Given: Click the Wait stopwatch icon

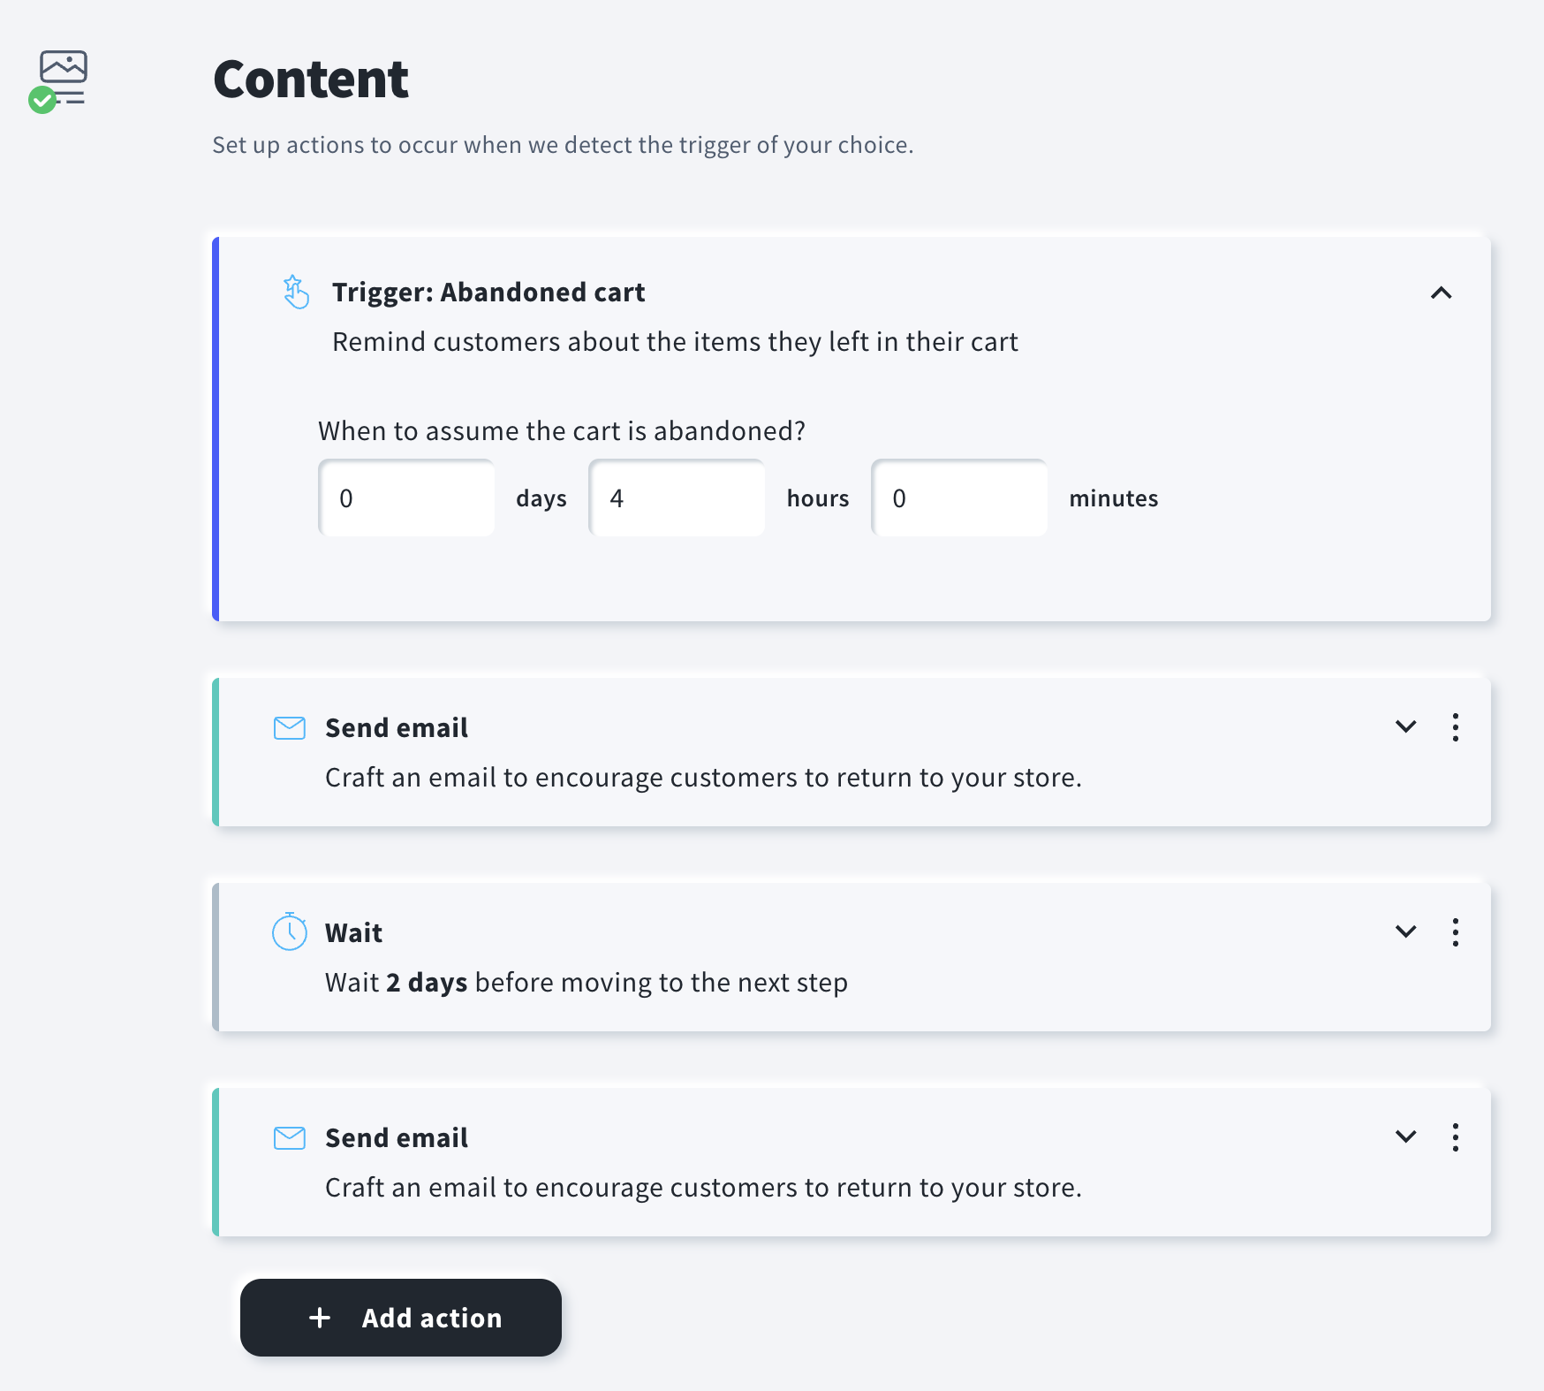Looking at the screenshot, I should click(290, 932).
